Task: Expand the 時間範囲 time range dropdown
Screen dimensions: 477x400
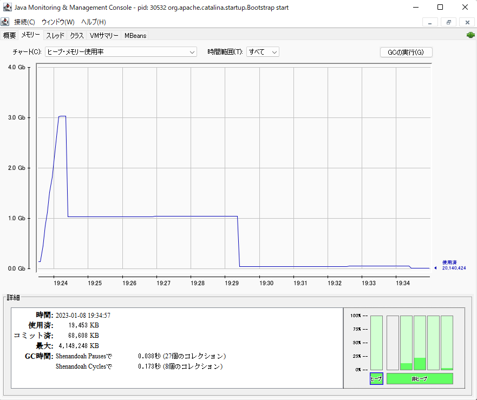Action: click(263, 52)
